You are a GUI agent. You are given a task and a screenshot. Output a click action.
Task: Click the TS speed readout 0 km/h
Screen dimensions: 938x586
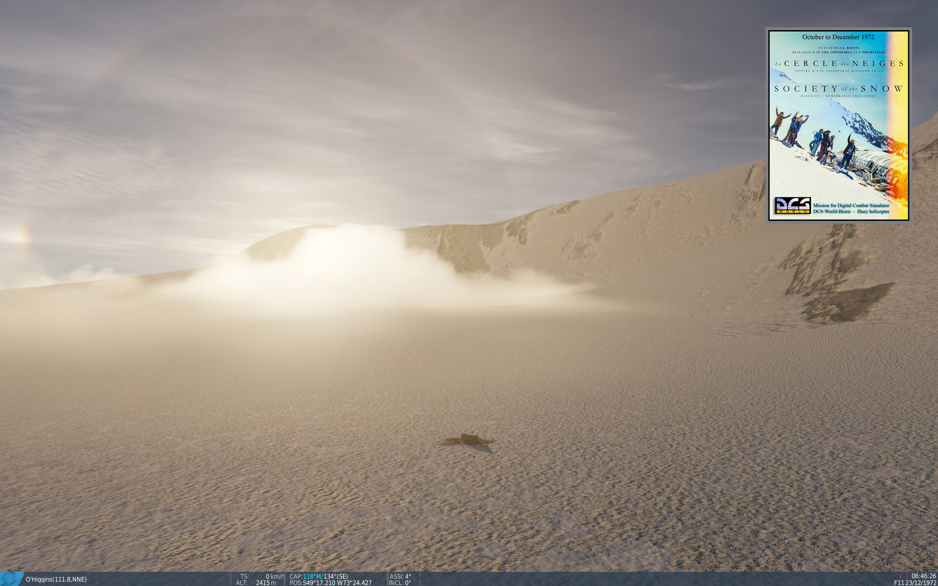point(275,576)
